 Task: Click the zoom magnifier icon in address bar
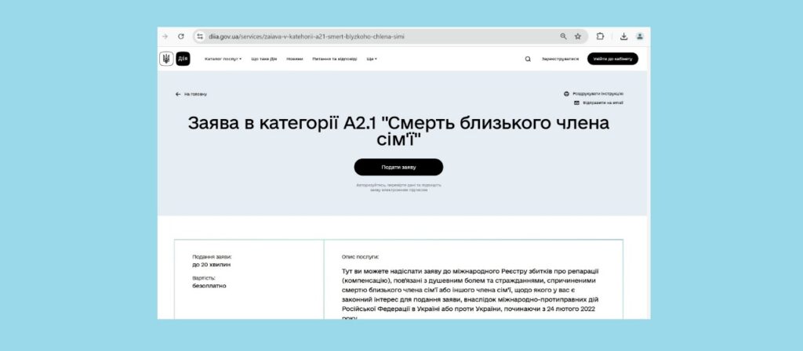(563, 36)
